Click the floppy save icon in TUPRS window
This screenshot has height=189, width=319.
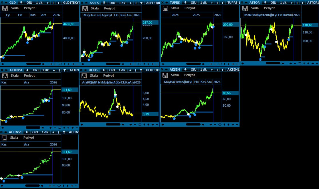165,8
